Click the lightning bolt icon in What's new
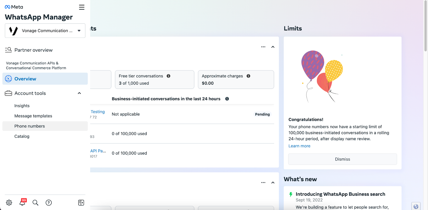Image resolution: width=428 pixels, height=210 pixels. coord(291,195)
